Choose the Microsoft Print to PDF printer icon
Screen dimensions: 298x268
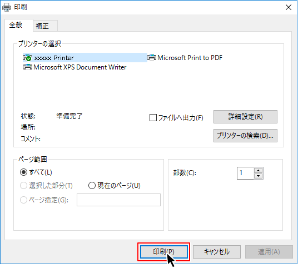(152, 57)
